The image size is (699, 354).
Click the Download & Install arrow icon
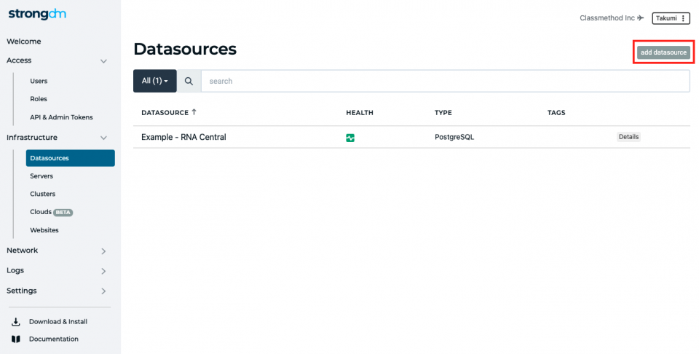point(15,321)
